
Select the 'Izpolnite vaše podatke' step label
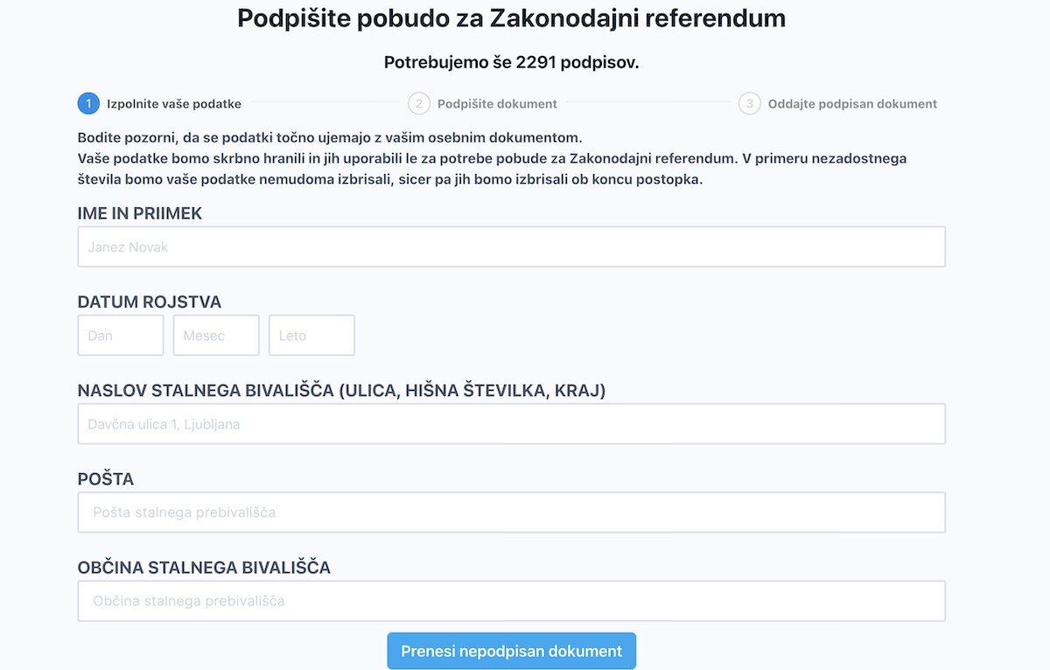click(174, 104)
